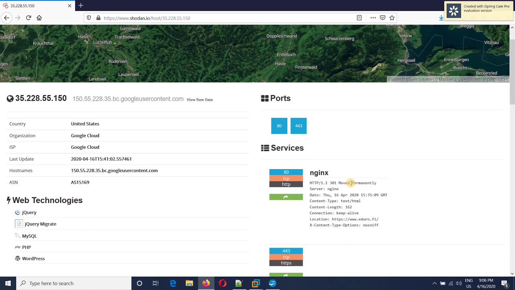Click the blue 80 service label

(x=286, y=172)
